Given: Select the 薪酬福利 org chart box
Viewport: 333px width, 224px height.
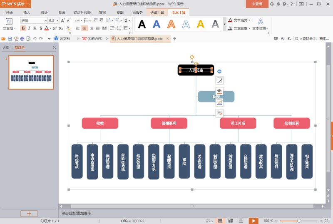Looking at the screenshot, I should pos(169,123).
